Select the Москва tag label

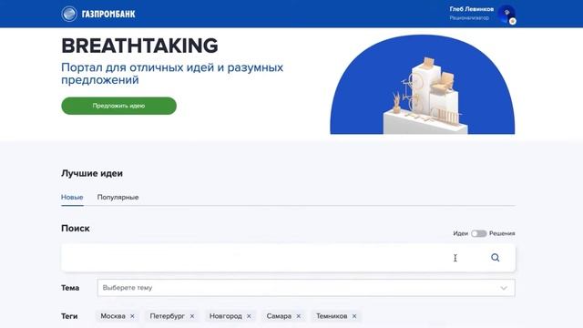coord(113,316)
